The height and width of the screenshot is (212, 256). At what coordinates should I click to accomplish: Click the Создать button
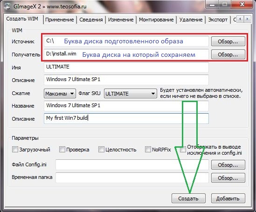[188, 198]
